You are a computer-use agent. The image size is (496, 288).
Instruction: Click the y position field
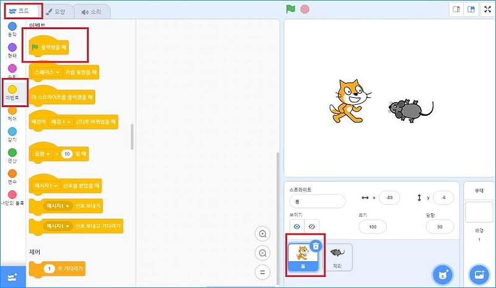443,198
